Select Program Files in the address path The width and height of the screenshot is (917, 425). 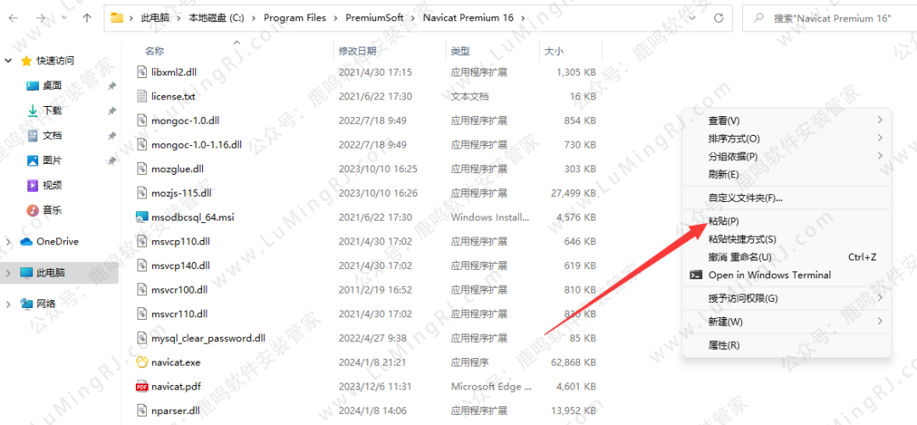point(295,18)
